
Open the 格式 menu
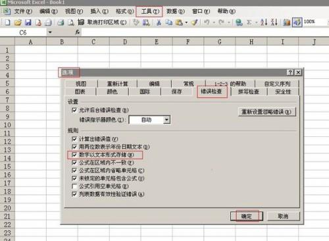coord(124,11)
